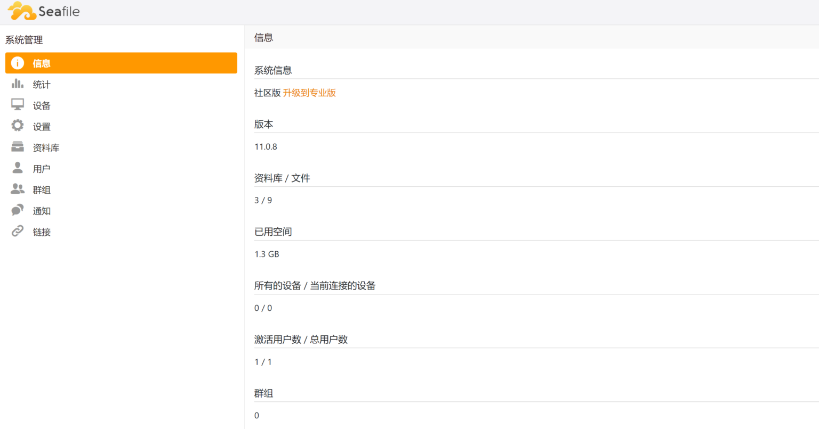This screenshot has width=819, height=429.
Task: Open the 升级到专业版 upgrade link
Action: point(310,93)
